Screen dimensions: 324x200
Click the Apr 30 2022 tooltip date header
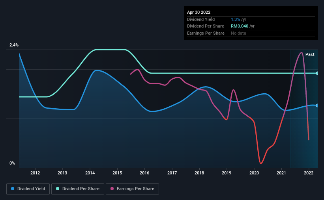coord(199,12)
